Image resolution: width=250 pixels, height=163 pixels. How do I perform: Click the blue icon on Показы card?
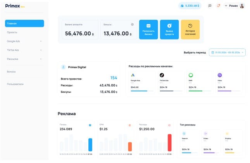pos(90,125)
